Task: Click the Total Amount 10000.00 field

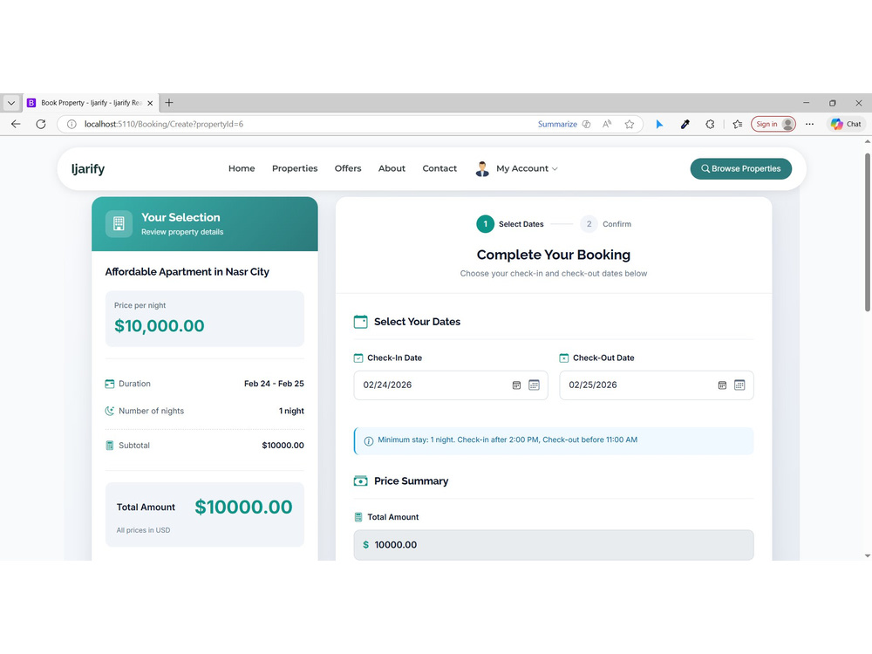Action: click(x=554, y=545)
